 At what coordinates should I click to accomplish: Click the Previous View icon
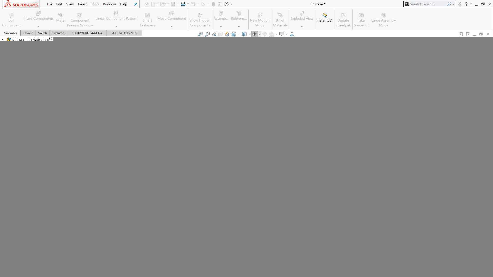pos(214,34)
